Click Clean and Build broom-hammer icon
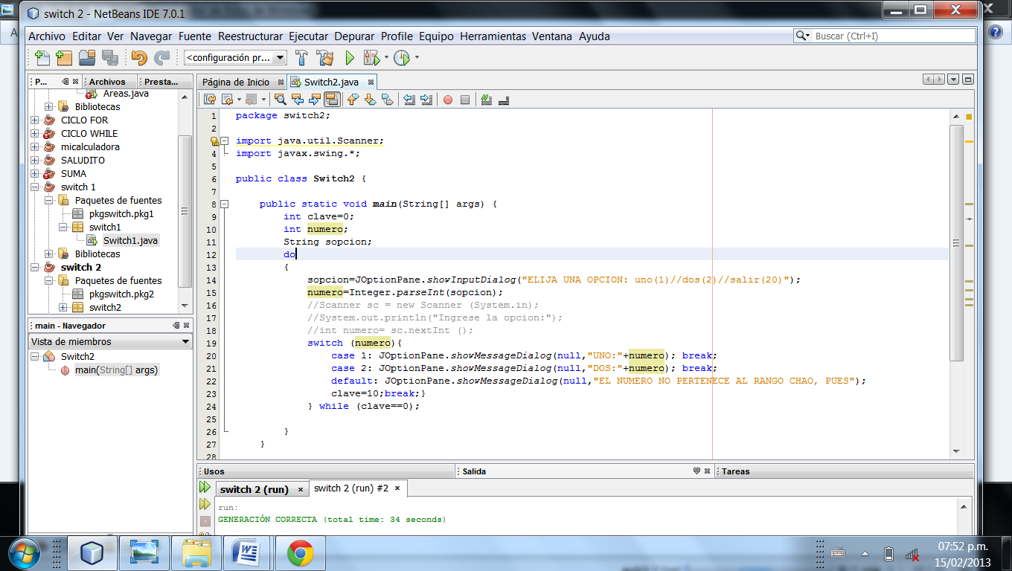 point(324,58)
